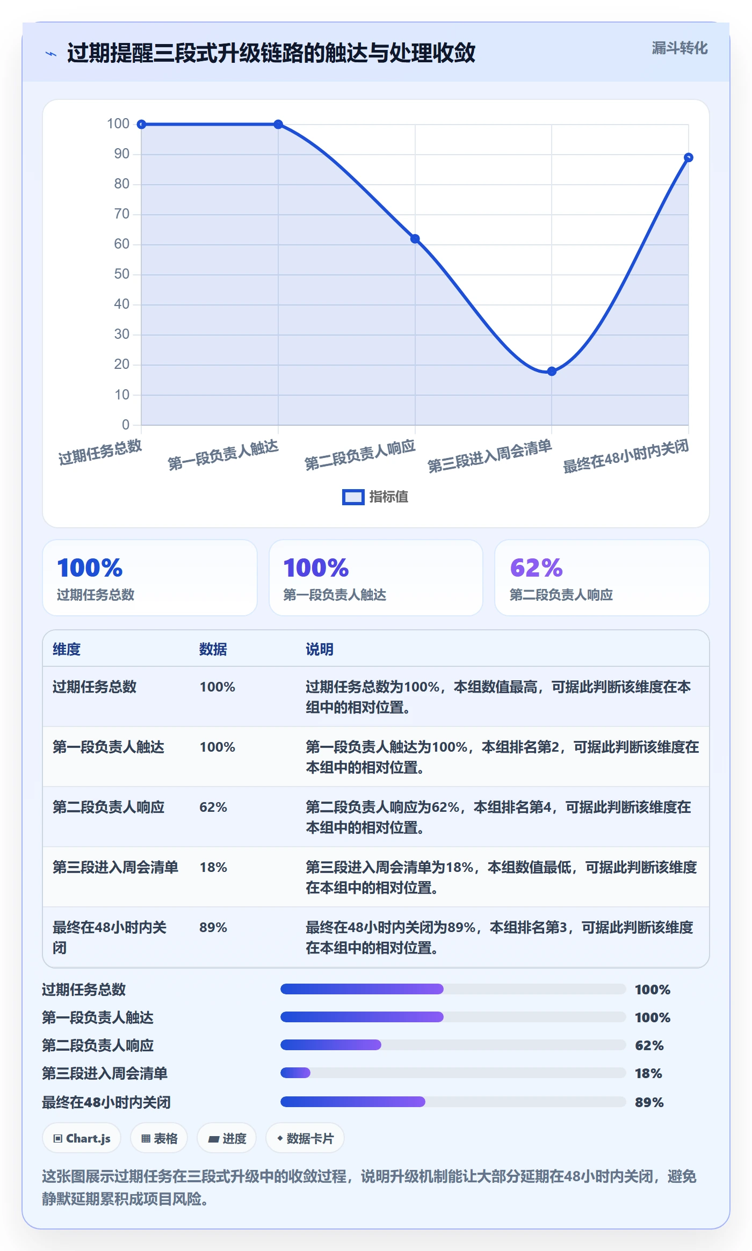Click the summary paragraph starting 这张图展示
The image size is (752, 1251).
coord(370,1188)
